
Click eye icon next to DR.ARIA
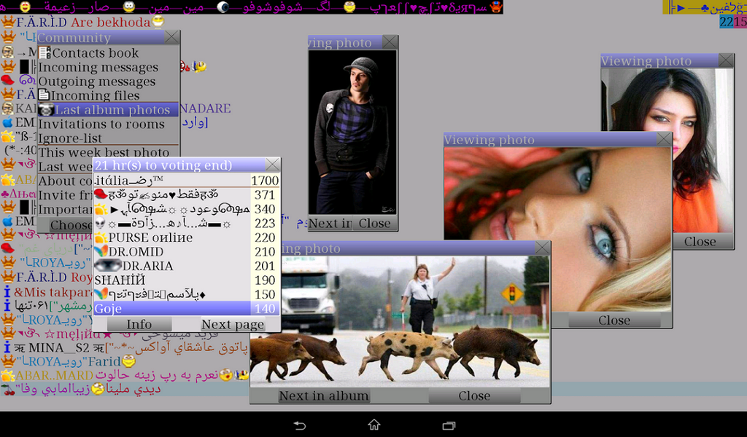point(108,266)
